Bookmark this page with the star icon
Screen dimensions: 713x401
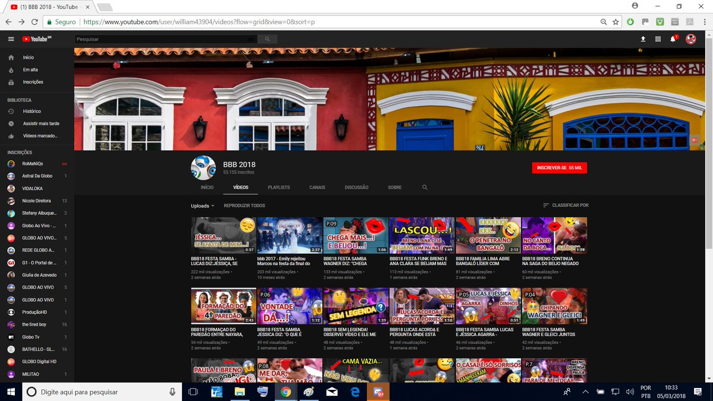[616, 21]
